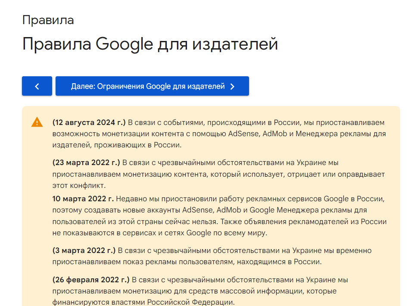408x306 pixels.
Task: Click the date text (26 февраля 2022 г.)
Action: tap(91, 280)
